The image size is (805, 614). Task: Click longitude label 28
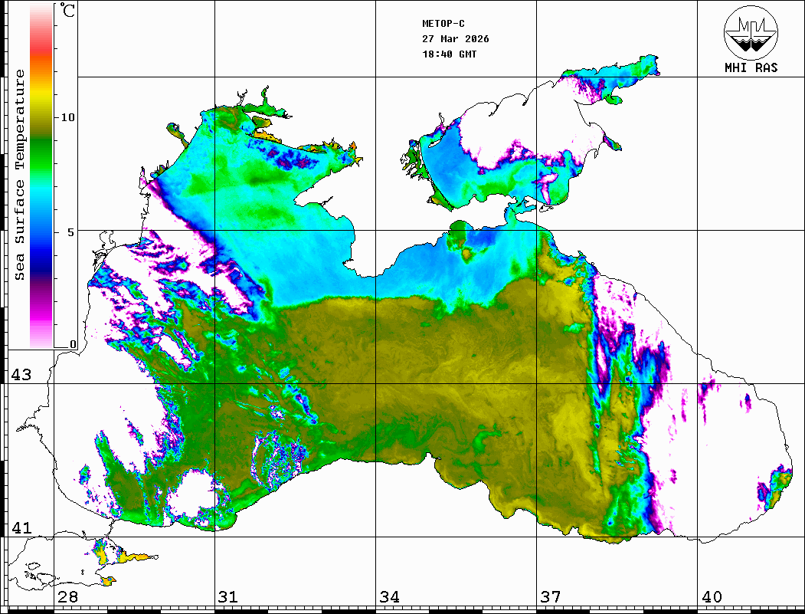click(67, 597)
